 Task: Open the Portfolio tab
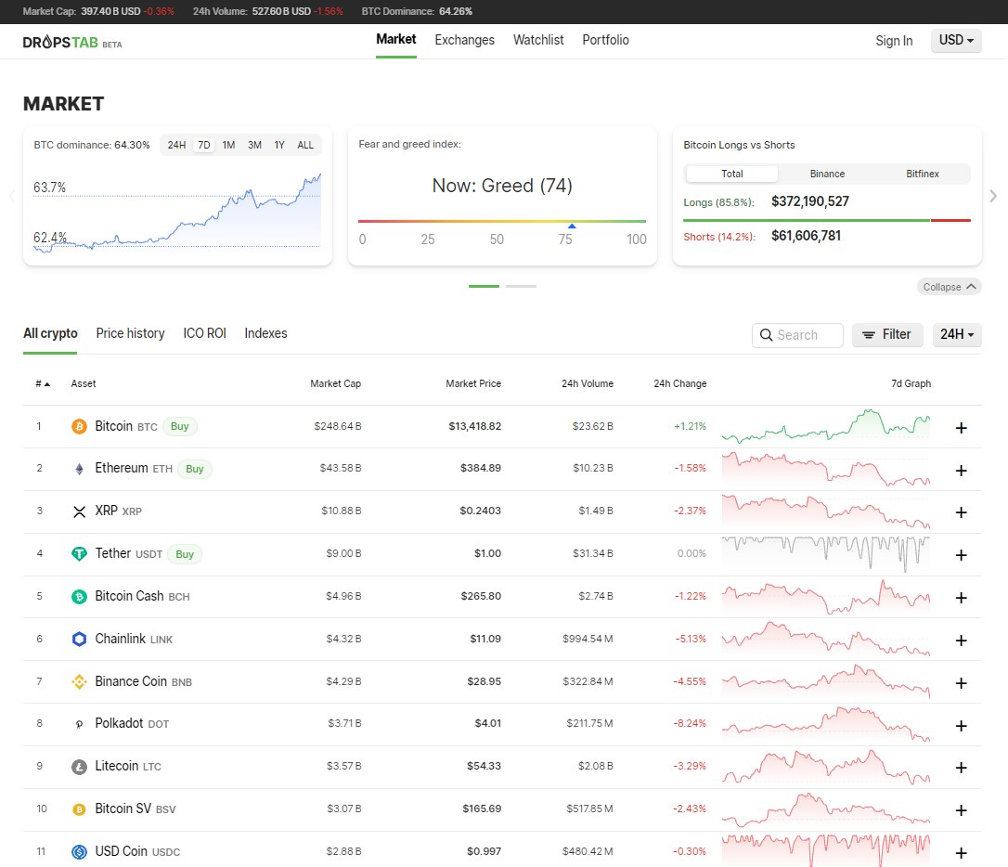click(x=605, y=40)
